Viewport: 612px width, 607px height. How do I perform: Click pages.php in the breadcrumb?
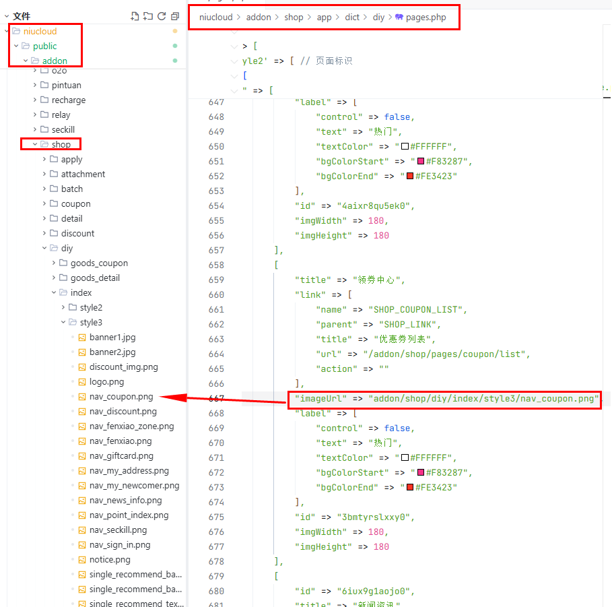[426, 18]
